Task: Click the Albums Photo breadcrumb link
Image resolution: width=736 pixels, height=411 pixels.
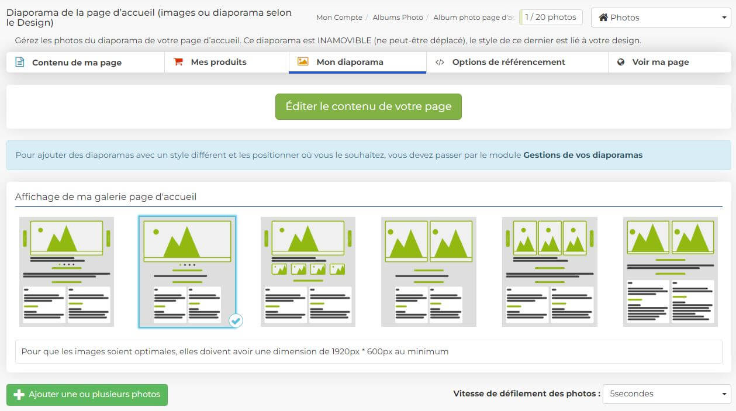Action: click(398, 18)
